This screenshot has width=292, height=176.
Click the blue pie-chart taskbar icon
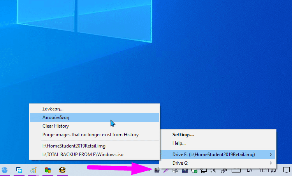pos(4,170)
